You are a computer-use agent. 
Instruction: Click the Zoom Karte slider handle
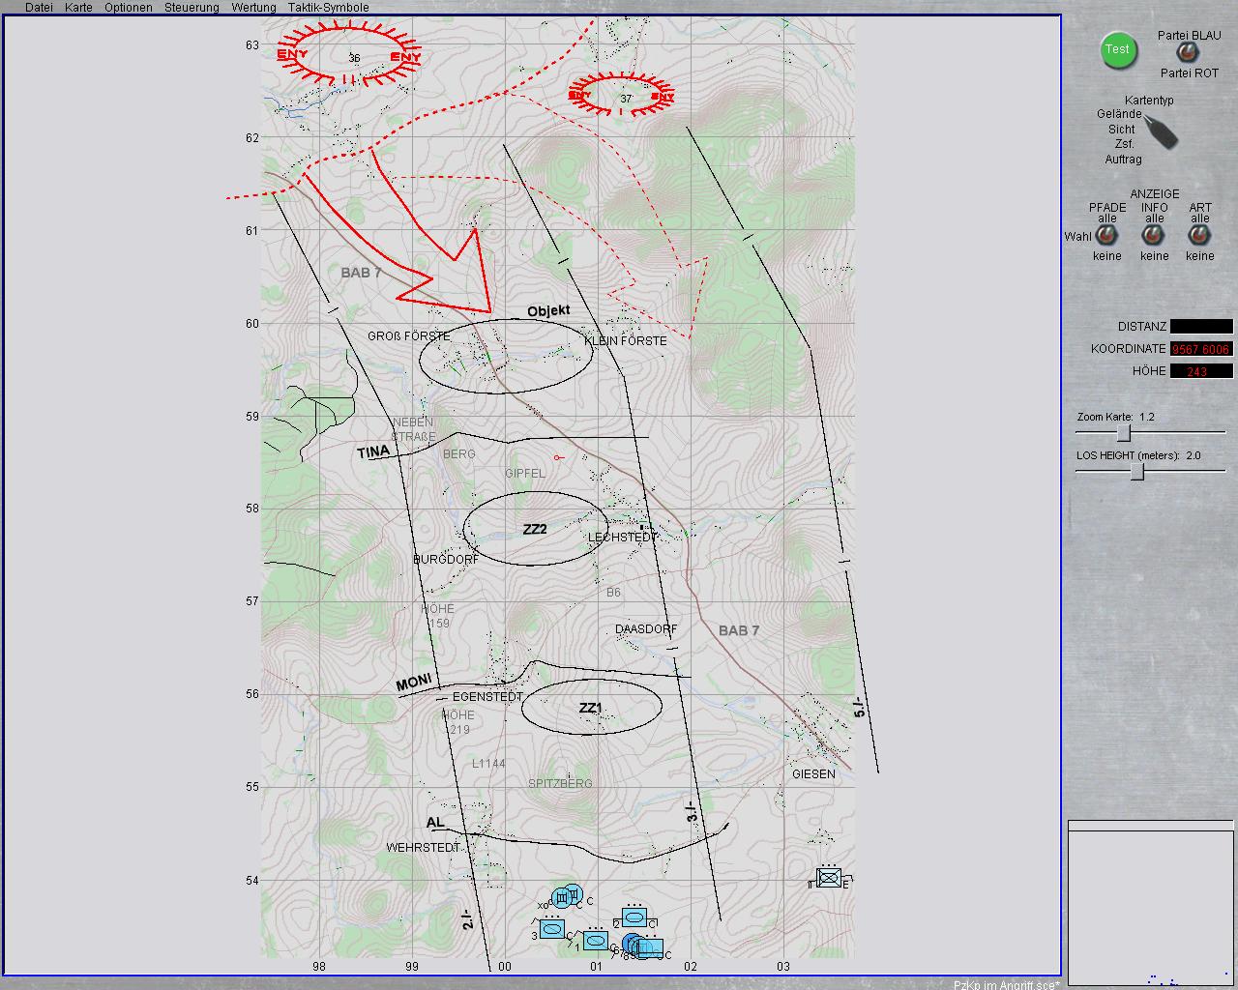coord(1123,433)
